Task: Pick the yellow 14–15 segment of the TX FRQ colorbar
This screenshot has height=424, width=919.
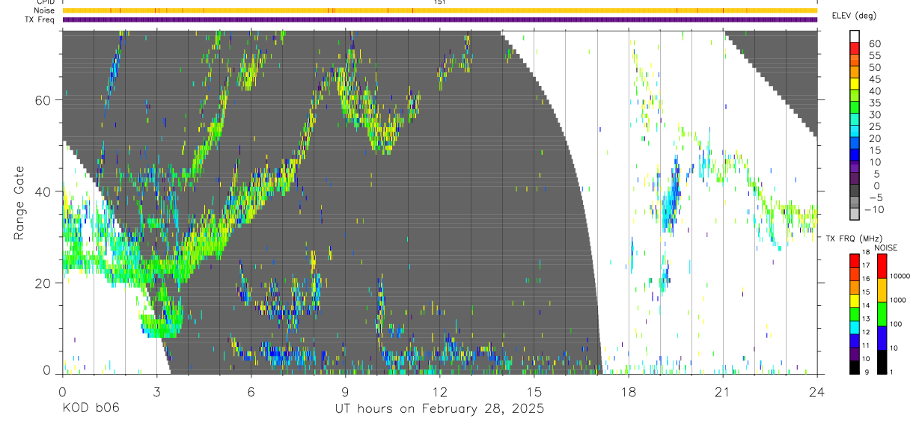Action: pos(855,301)
